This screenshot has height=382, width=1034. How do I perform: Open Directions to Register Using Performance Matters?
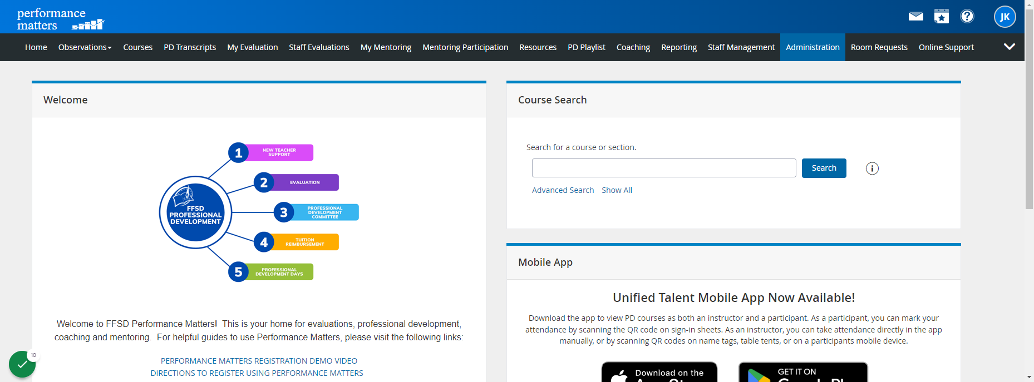pyautogui.click(x=257, y=373)
